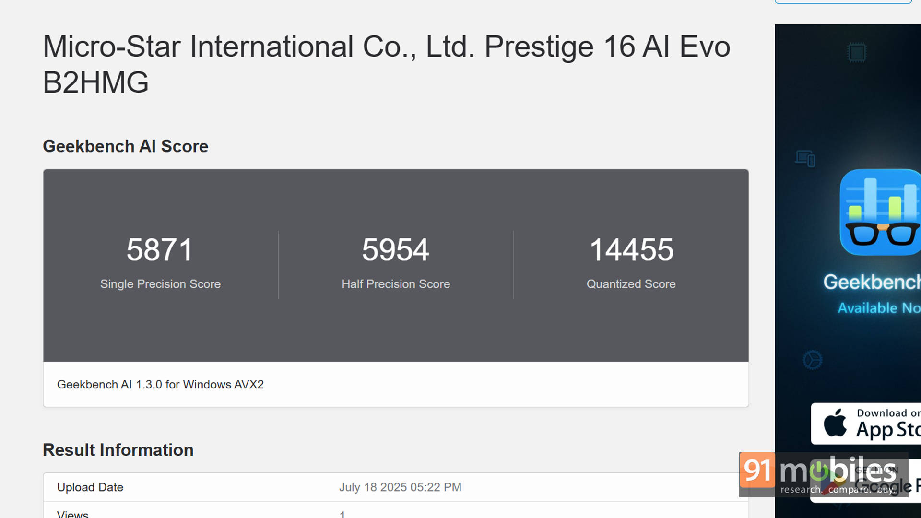Click the Upload Date row label
The height and width of the screenshot is (518, 921).
90,487
